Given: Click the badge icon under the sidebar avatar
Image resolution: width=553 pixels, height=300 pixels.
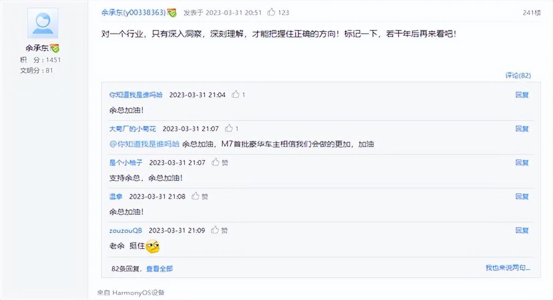Looking at the screenshot, I should (55, 48).
